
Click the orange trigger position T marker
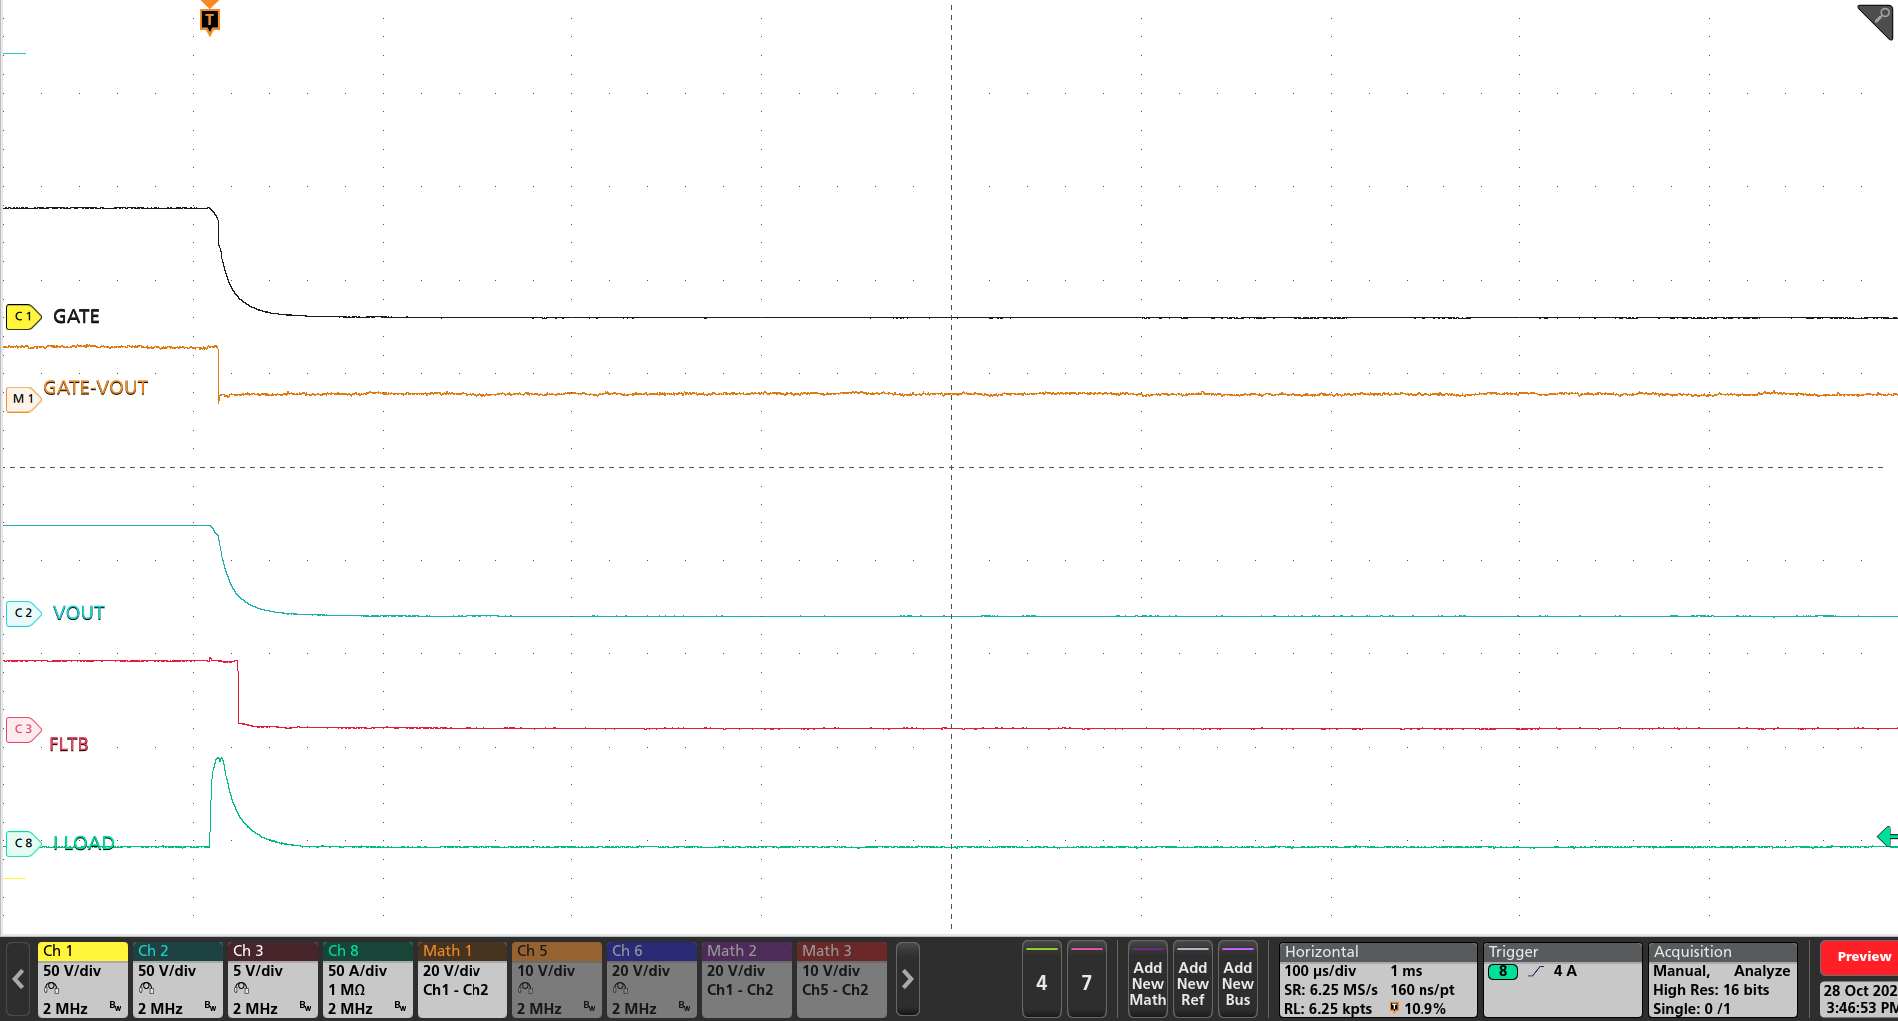[x=208, y=18]
